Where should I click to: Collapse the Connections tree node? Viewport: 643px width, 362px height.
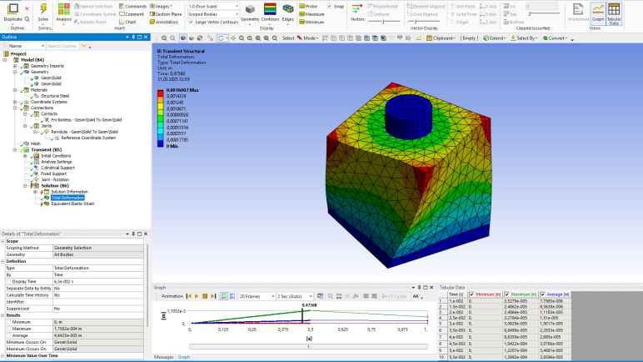[14, 108]
